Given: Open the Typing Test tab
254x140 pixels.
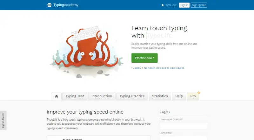Looking at the screenshot, I should [75, 96].
